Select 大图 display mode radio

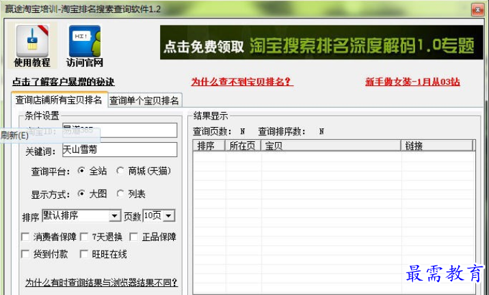click(81, 194)
